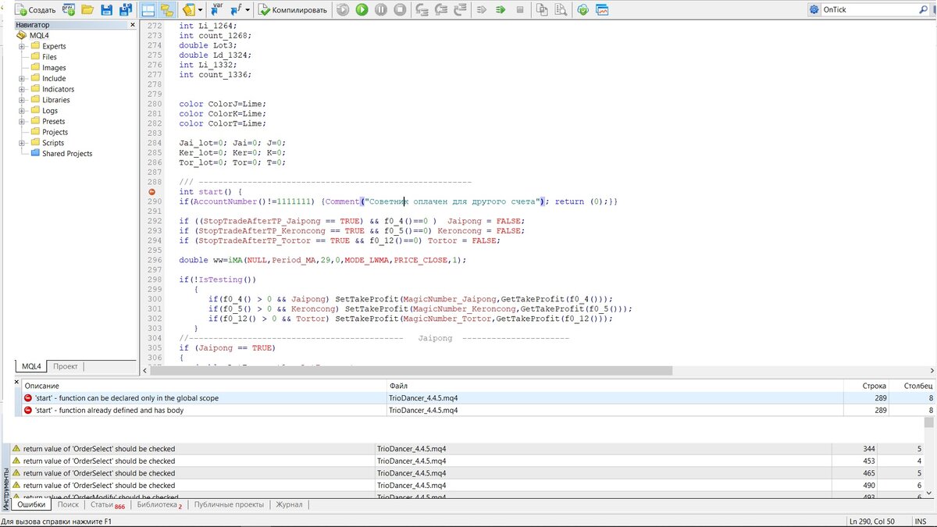Image resolution: width=937 pixels, height=527 pixels.
Task: Click the red error marker on line 289
Action: click(151, 192)
